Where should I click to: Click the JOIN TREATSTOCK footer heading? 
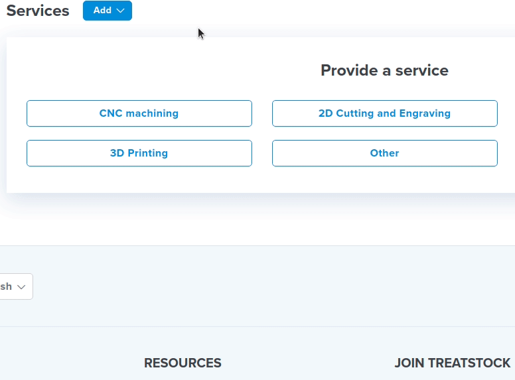pyautogui.click(x=452, y=363)
